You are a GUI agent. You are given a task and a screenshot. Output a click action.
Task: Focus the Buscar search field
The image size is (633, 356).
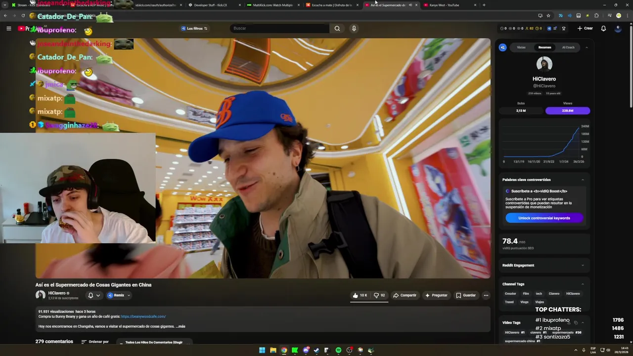pos(279,28)
